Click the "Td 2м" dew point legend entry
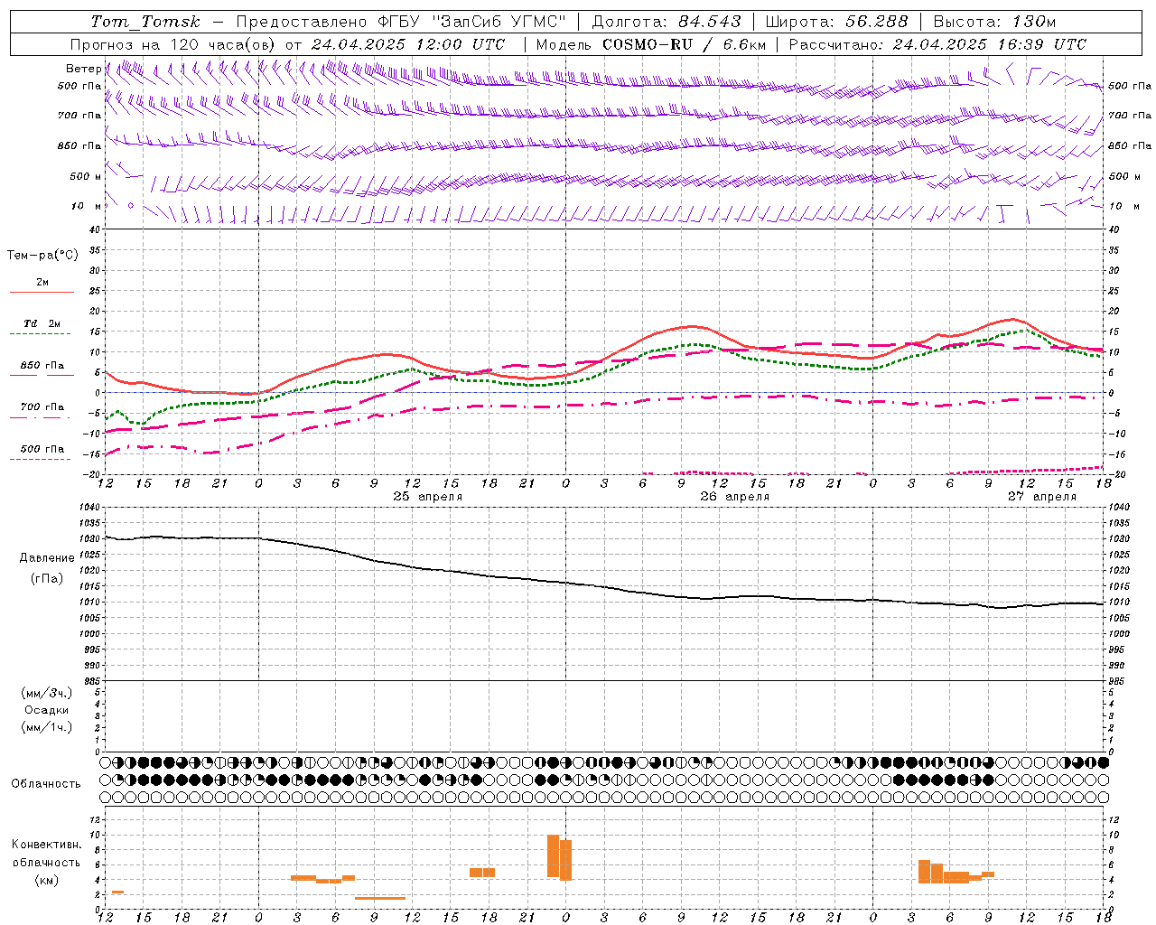This screenshot has width=1156, height=925. pos(42,323)
